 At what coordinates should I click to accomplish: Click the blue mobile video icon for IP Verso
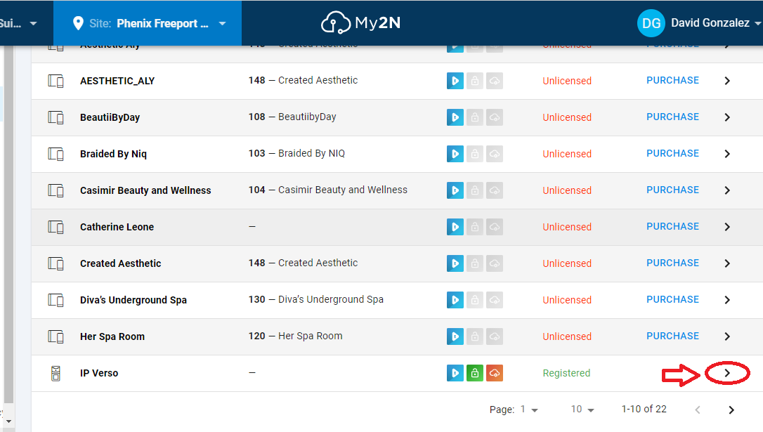pyautogui.click(x=455, y=373)
